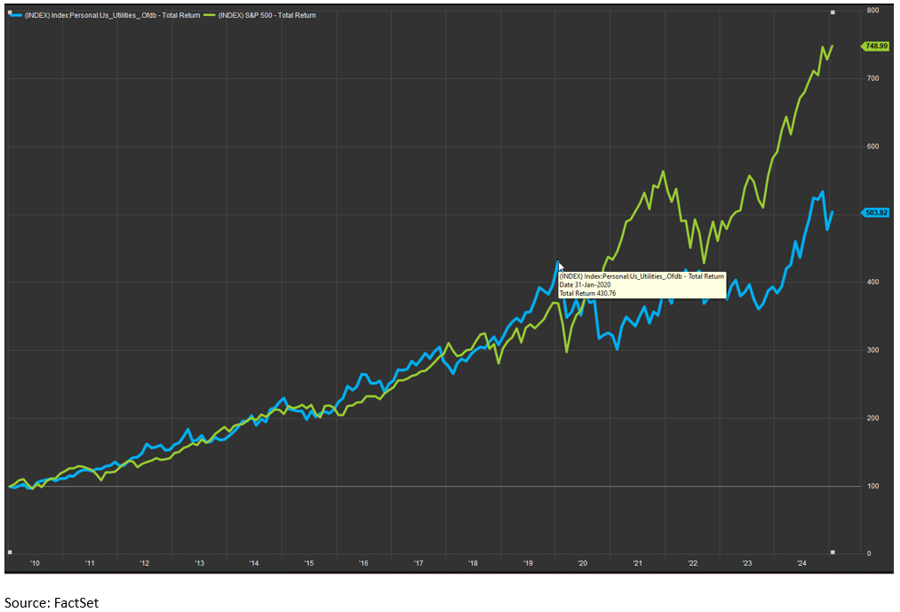900x612 pixels.
Task: Click the '15 year label on x-axis
Action: tap(308, 563)
